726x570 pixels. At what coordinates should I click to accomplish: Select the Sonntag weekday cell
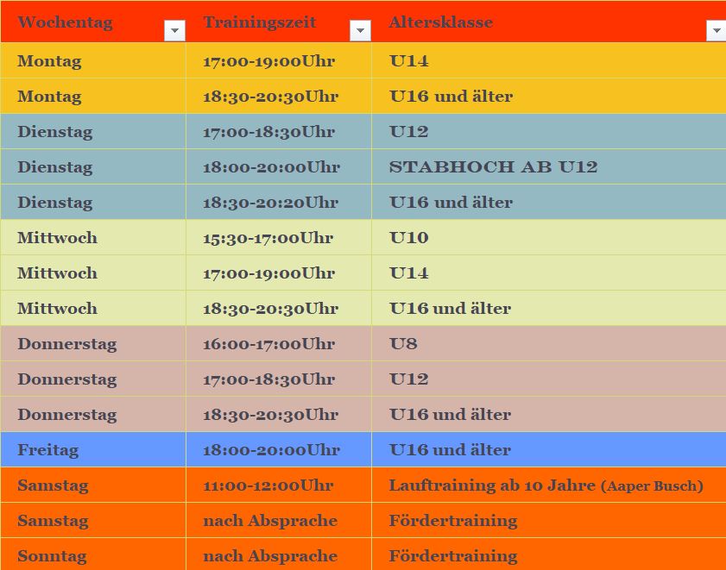coord(52,556)
